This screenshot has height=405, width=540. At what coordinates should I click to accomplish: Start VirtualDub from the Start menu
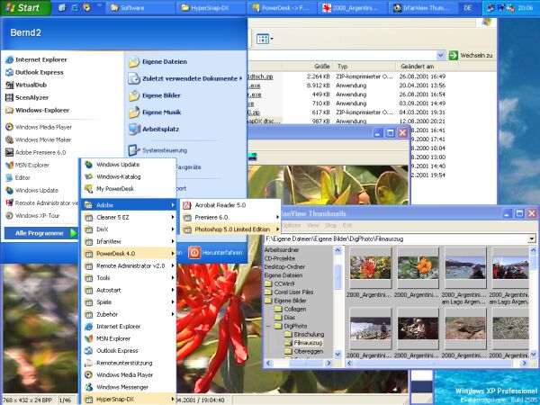pyautogui.click(x=26, y=85)
